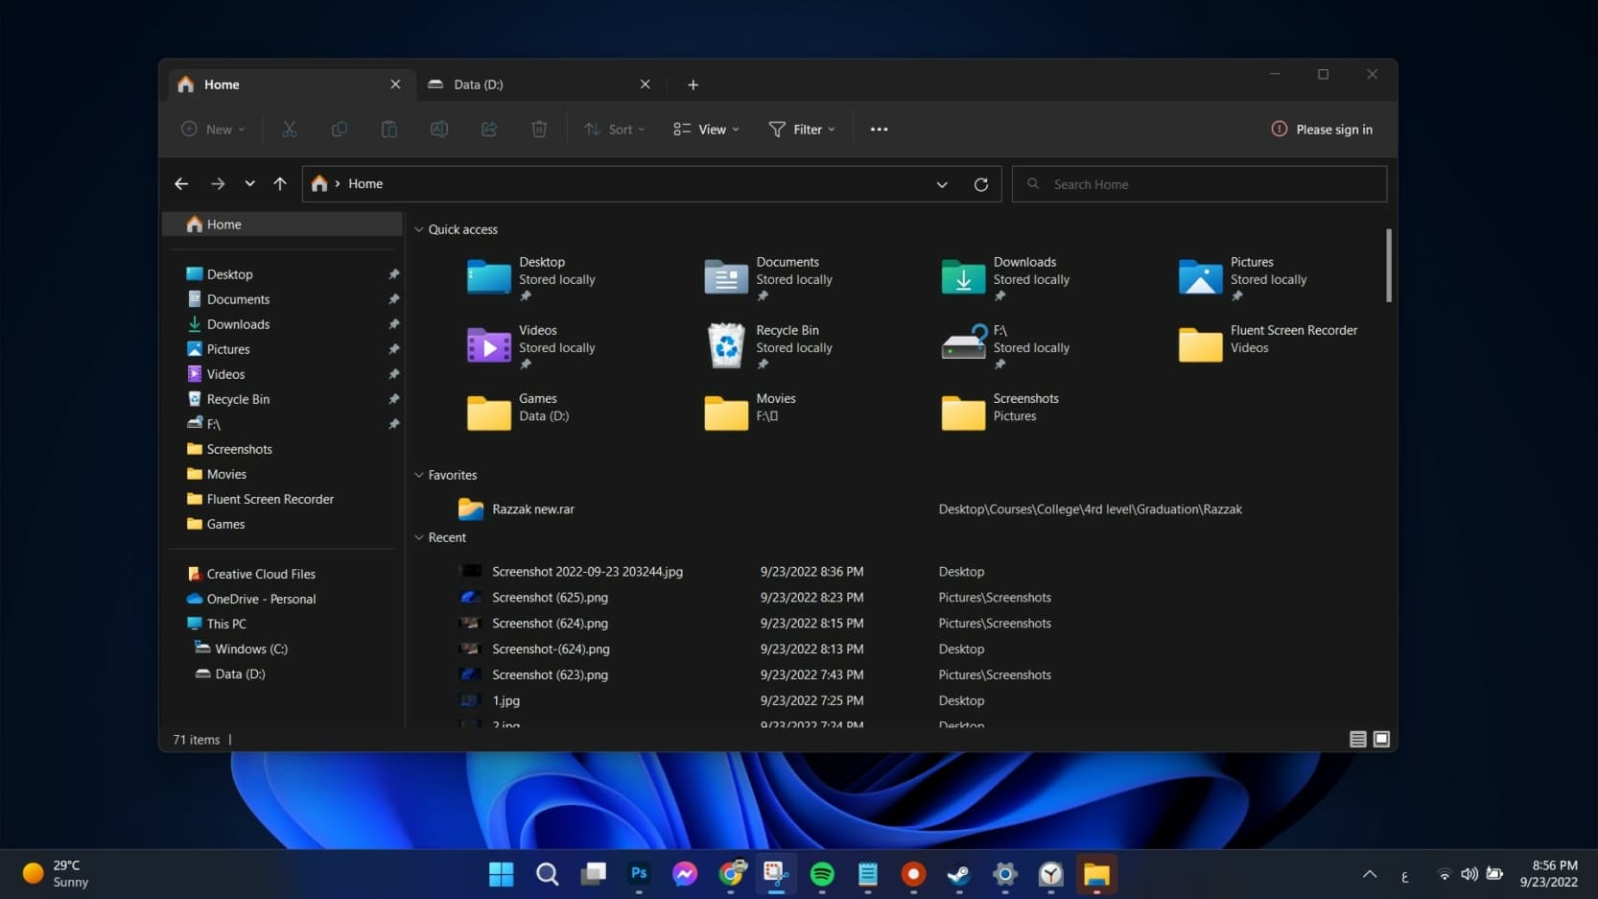Select Screenshot-(624).png recent file
This screenshot has height=899, width=1598.
point(551,650)
